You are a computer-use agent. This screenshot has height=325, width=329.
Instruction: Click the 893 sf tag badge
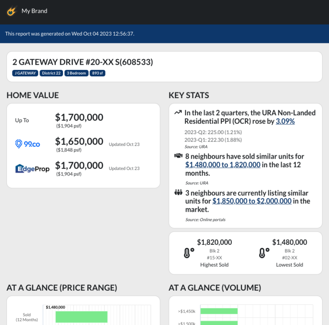point(97,73)
